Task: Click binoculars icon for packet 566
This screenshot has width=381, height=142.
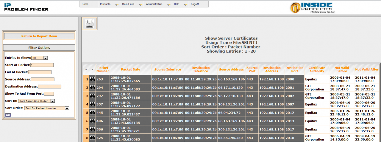Action: click(x=92, y=129)
